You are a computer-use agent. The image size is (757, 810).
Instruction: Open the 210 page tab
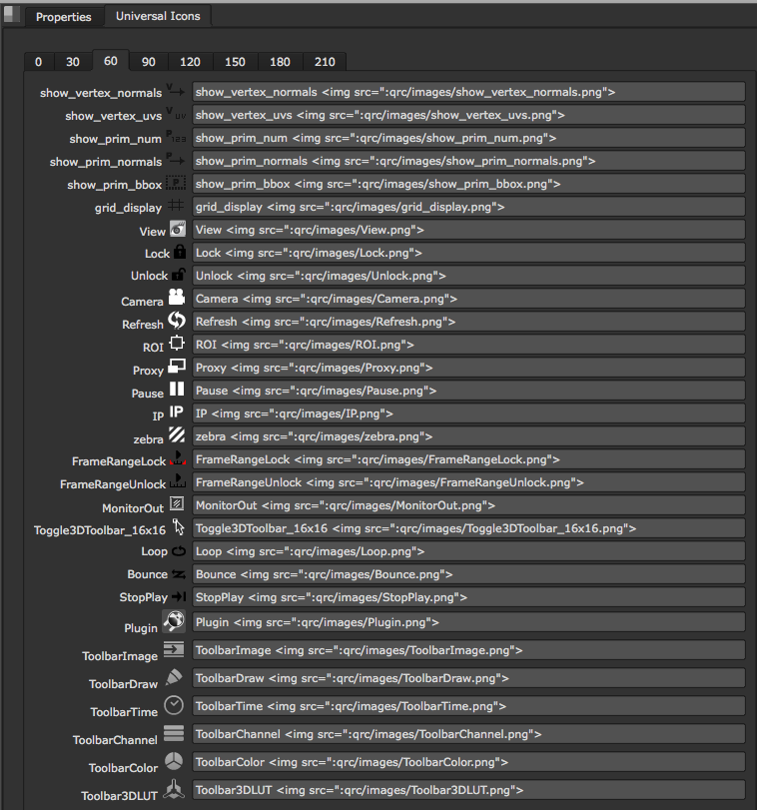coord(325,62)
